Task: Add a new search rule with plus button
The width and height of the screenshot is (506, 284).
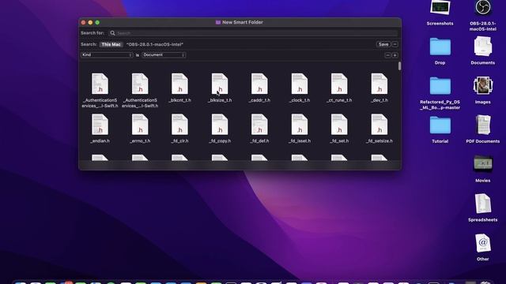Action: tap(395, 55)
